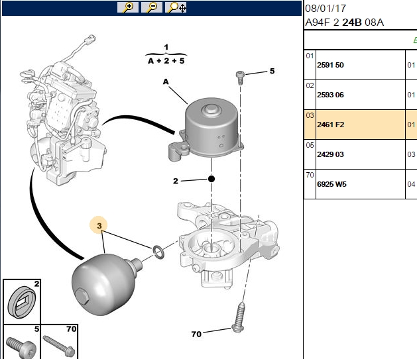Click the date 08/01/17

[x=326, y=9]
